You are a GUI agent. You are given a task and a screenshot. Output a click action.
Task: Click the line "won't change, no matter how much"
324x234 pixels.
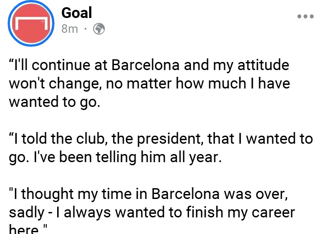149,84
